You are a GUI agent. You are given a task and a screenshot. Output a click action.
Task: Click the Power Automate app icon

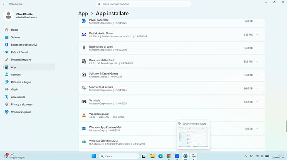point(84,21)
